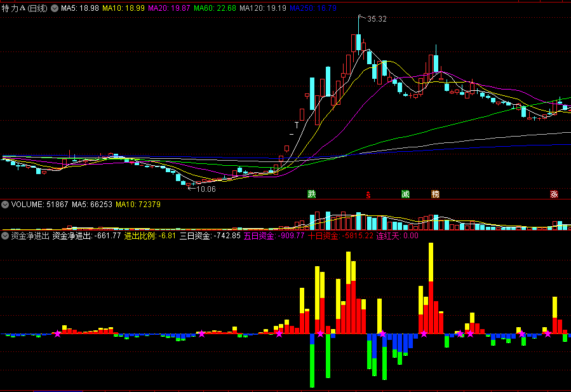Click the 连红天: 0.00 value
This screenshot has width=571, height=392.
[398, 236]
